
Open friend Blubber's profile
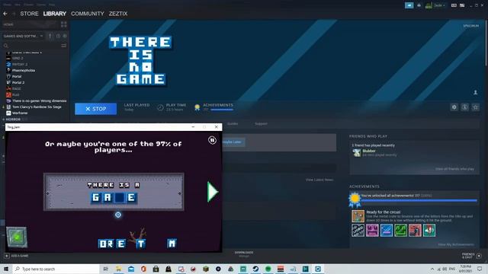pyautogui.click(x=369, y=151)
